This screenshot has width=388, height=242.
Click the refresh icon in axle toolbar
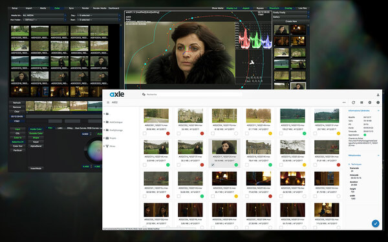(353, 103)
